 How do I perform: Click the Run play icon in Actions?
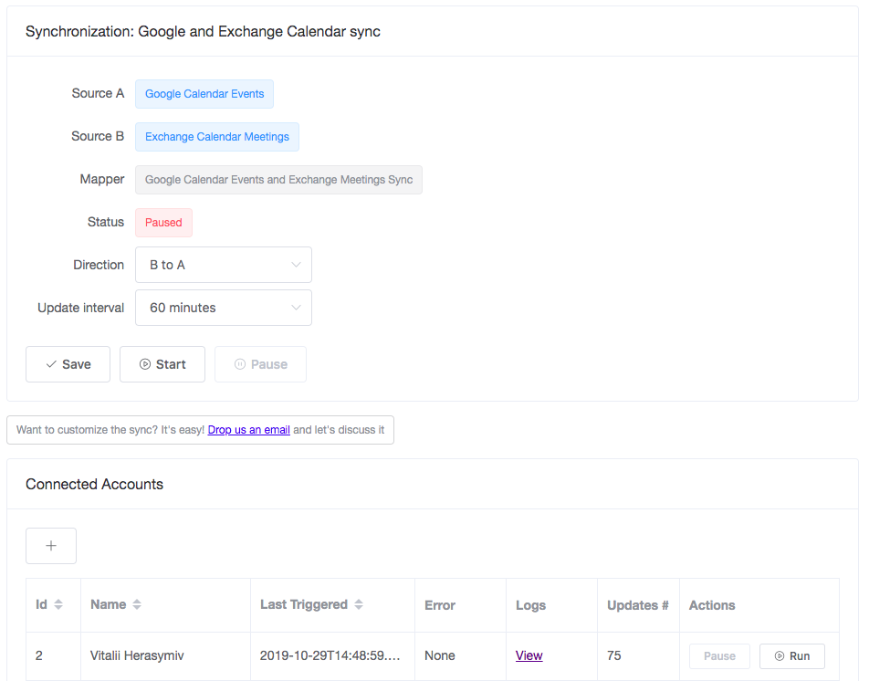pos(780,656)
